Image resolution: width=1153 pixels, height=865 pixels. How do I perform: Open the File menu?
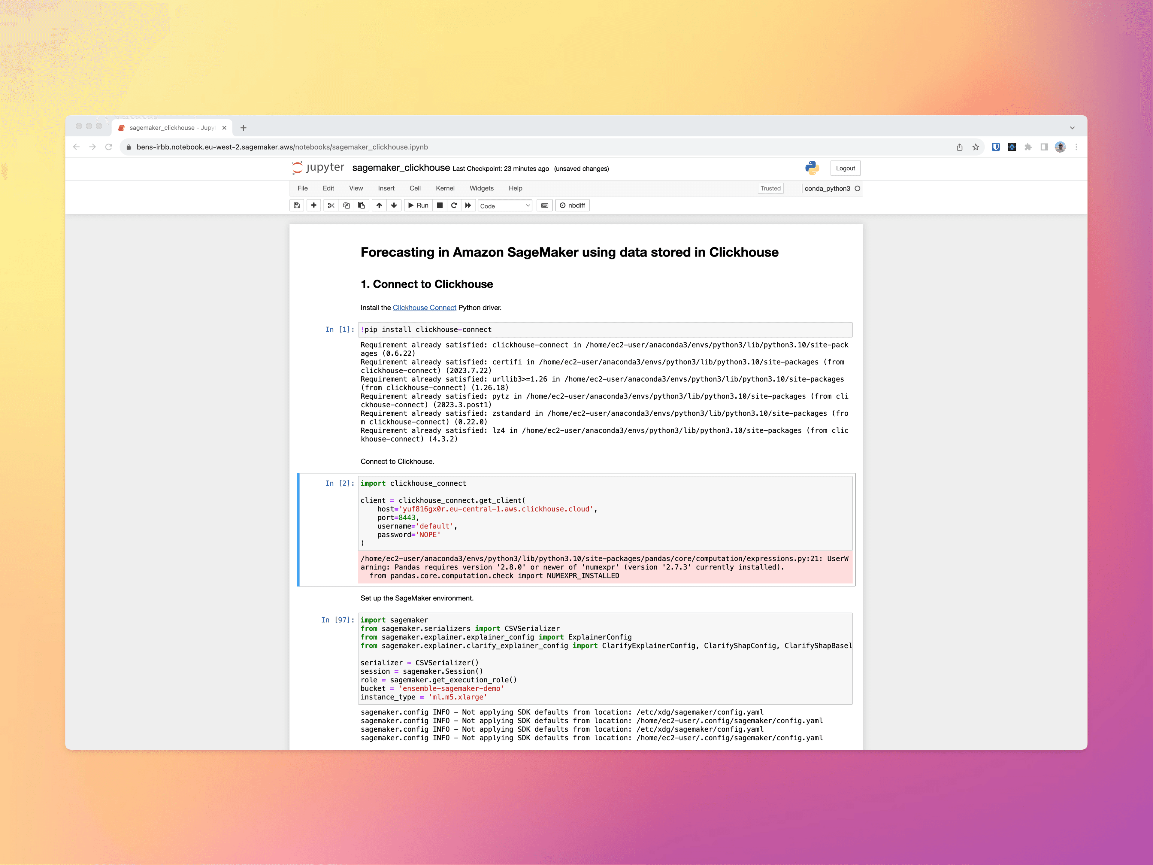(x=303, y=188)
